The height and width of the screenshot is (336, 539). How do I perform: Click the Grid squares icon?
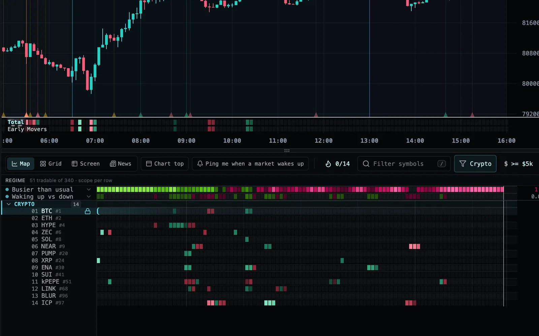pos(43,164)
